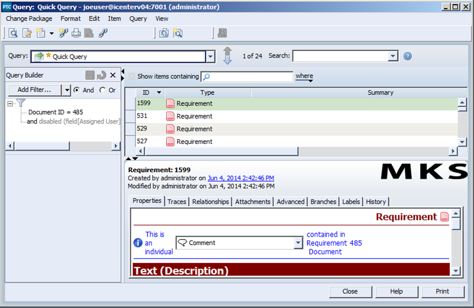
Task: Open the Format menu
Action: click(70, 18)
